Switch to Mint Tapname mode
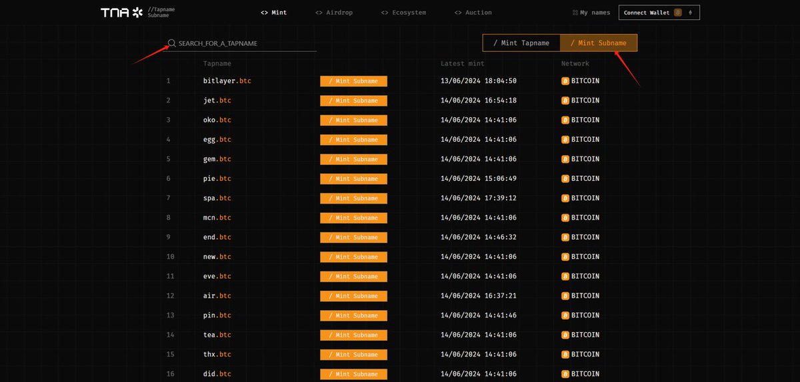This screenshot has width=800, height=382. pyautogui.click(x=521, y=43)
